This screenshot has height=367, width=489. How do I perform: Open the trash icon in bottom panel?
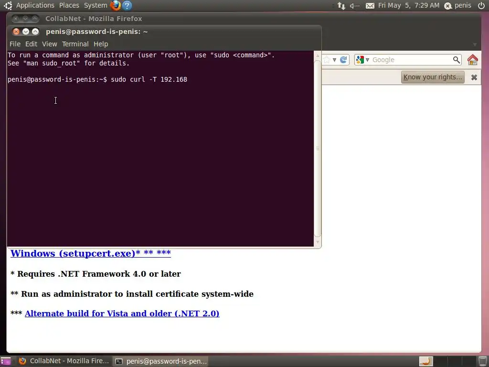[483, 361]
